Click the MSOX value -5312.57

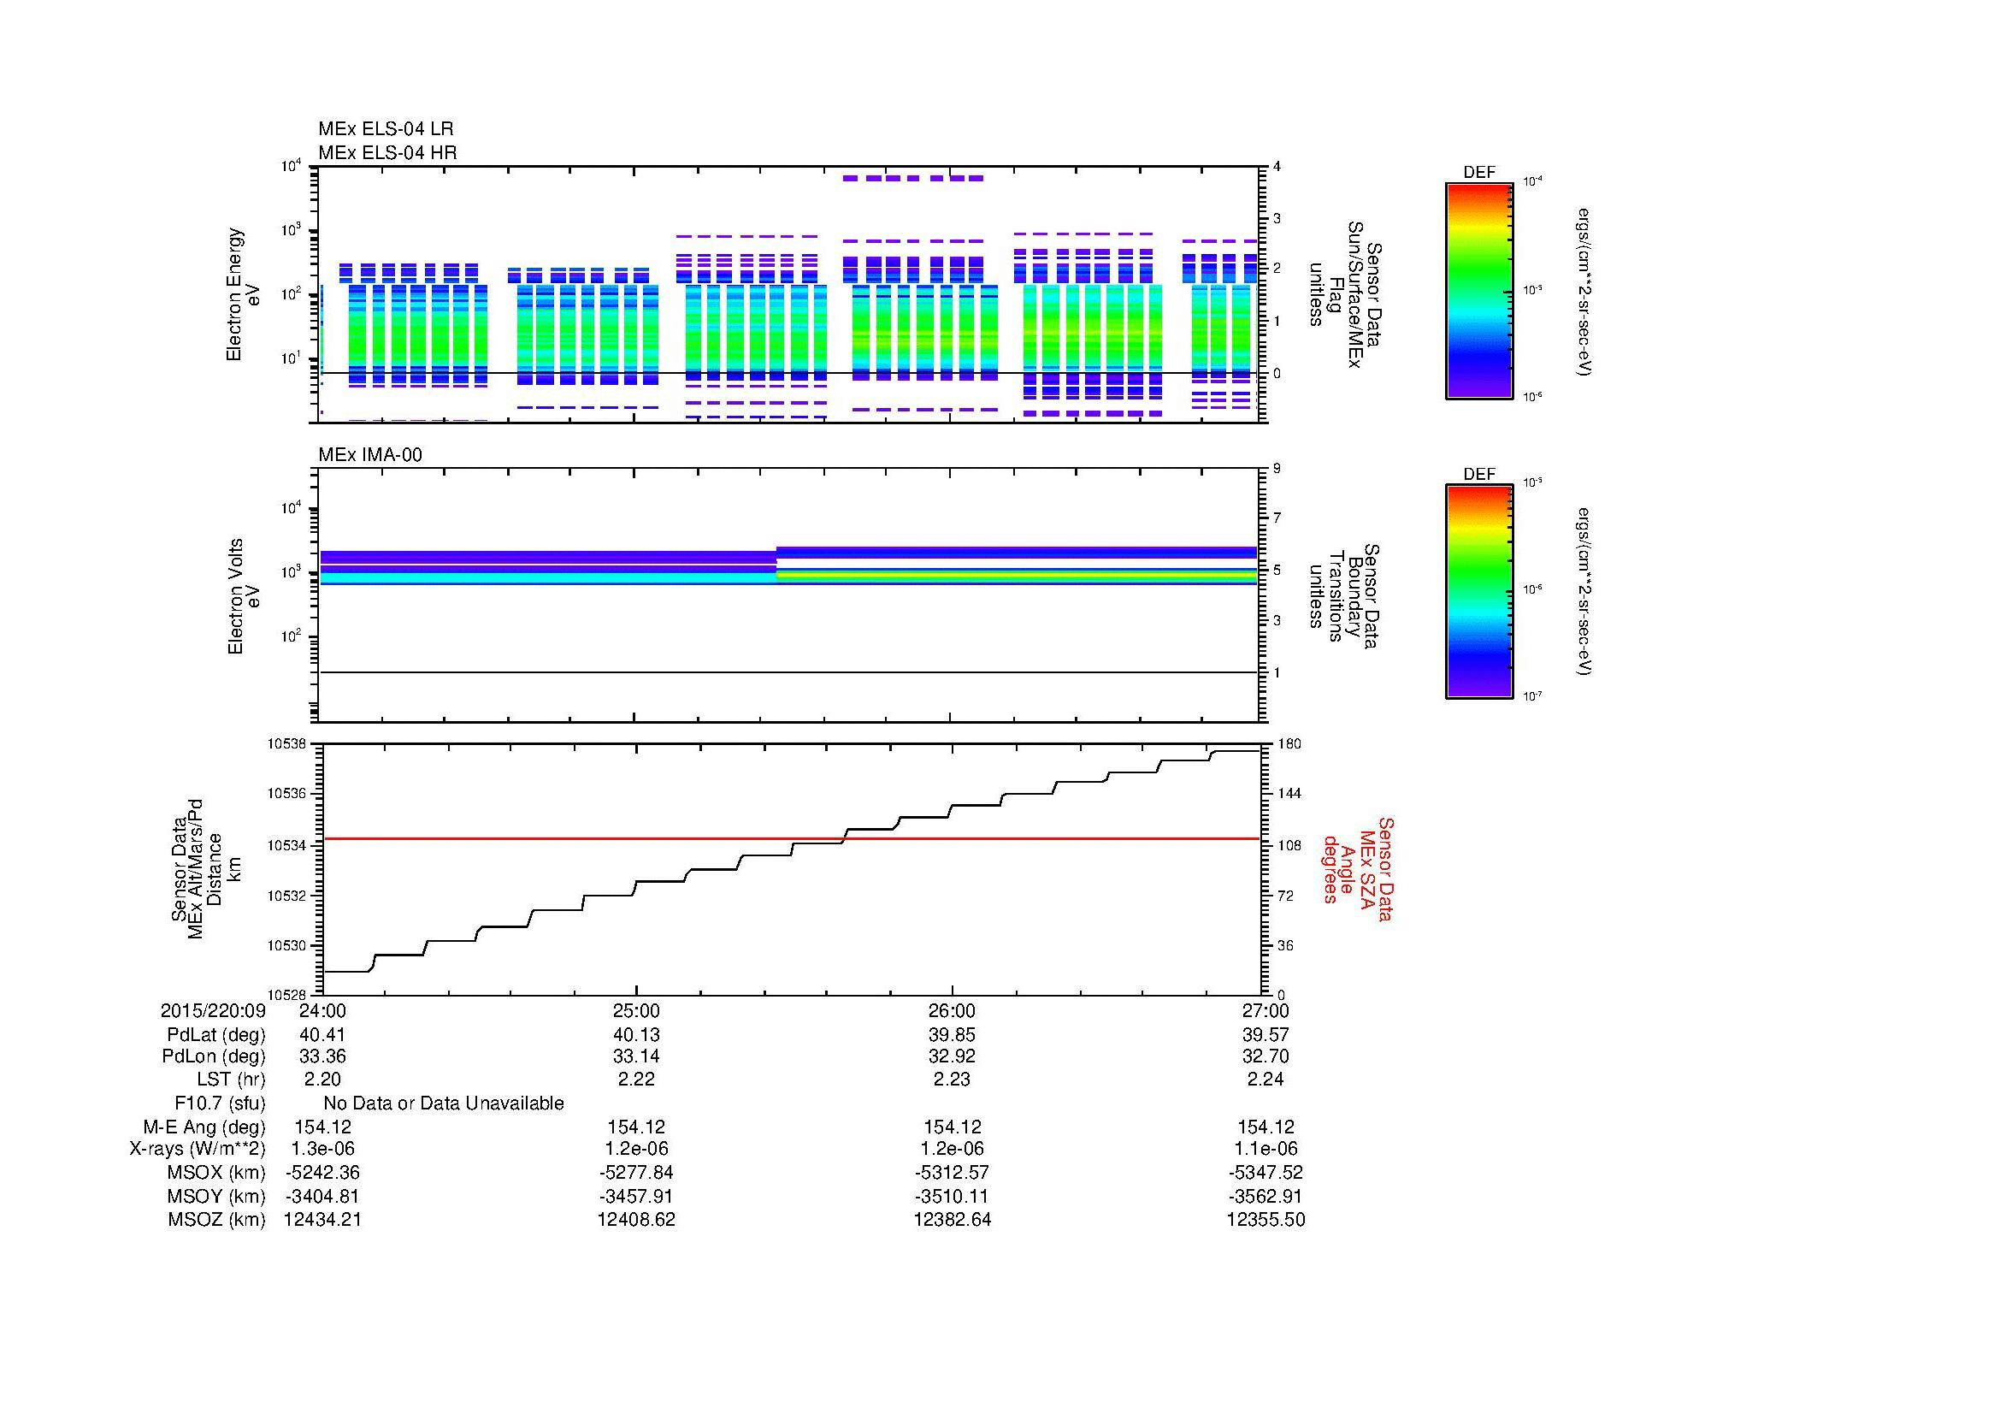point(952,1173)
